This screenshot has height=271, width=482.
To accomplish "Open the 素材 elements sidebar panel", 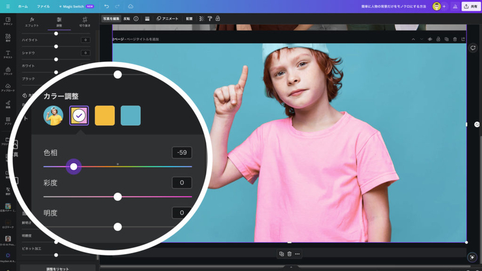I will [x=8, y=38].
